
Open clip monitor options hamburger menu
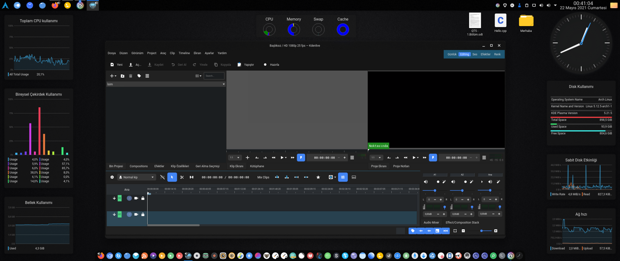tap(352, 158)
